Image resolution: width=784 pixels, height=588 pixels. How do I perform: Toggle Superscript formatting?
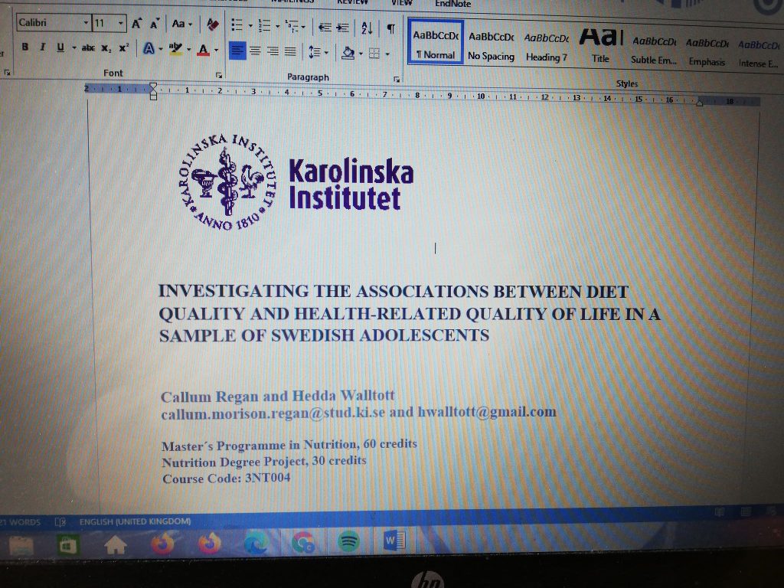(123, 48)
